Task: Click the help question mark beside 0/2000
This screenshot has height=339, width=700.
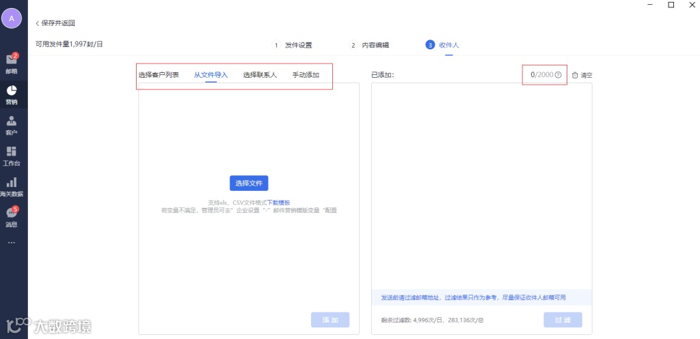Action: point(558,75)
